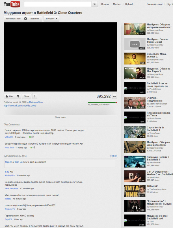Click see all comments link
Viewport: 173px width, 228px height.
[113, 156]
